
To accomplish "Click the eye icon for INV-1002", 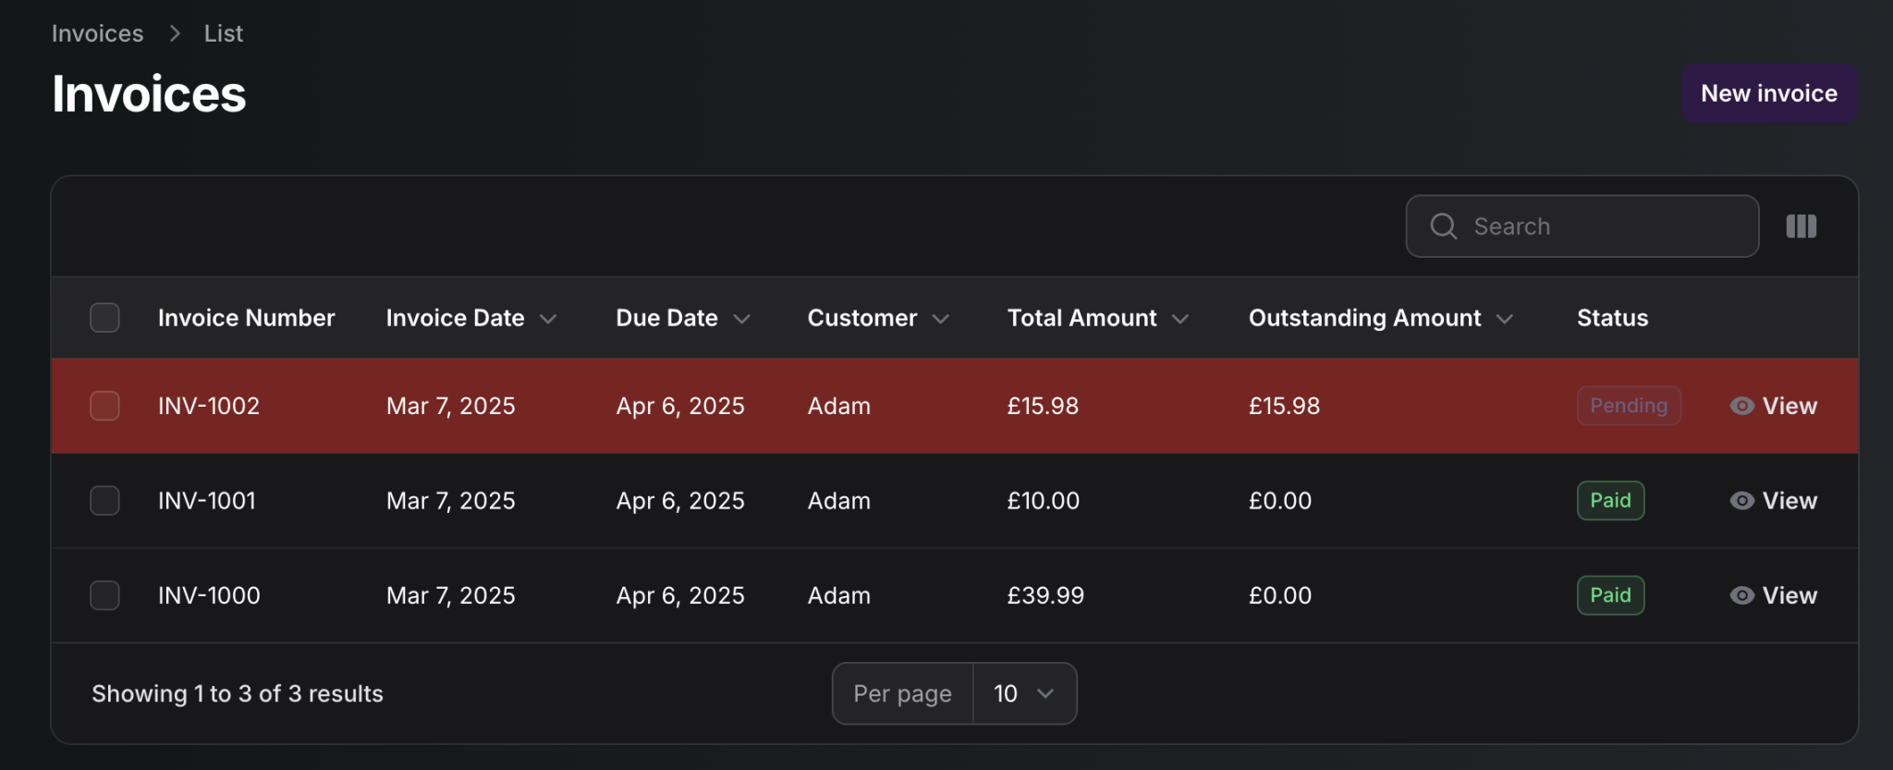I will [x=1741, y=406].
